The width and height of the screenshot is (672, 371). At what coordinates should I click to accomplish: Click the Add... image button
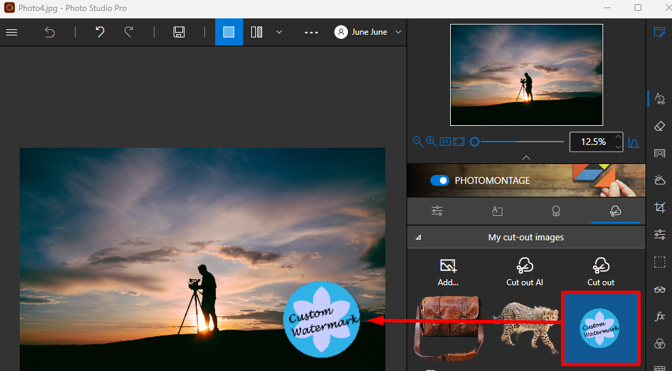(x=448, y=272)
